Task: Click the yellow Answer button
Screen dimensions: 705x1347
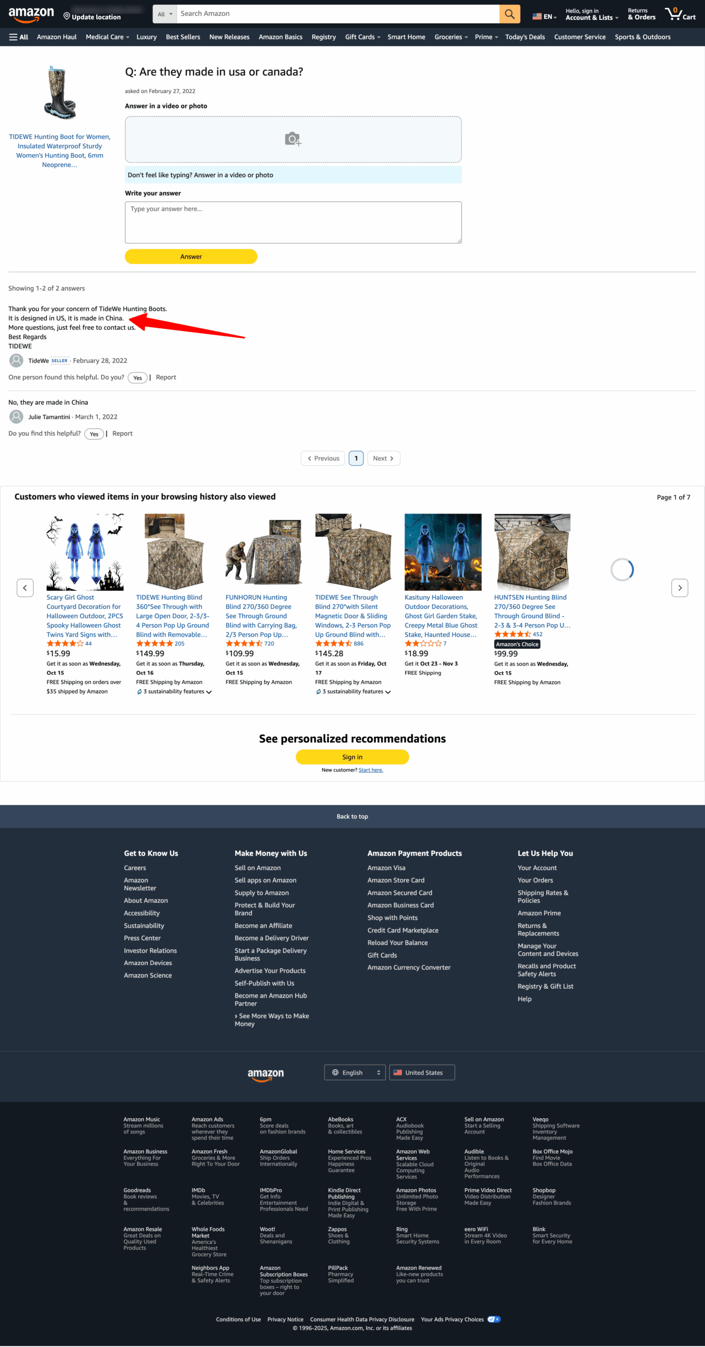Action: click(x=191, y=257)
